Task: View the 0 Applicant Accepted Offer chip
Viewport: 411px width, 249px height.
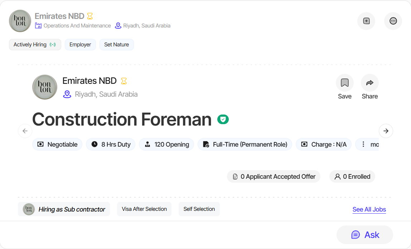Action: point(274,177)
